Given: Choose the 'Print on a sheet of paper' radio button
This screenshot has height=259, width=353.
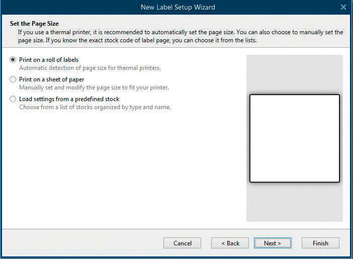Looking at the screenshot, I should [x=13, y=79].
